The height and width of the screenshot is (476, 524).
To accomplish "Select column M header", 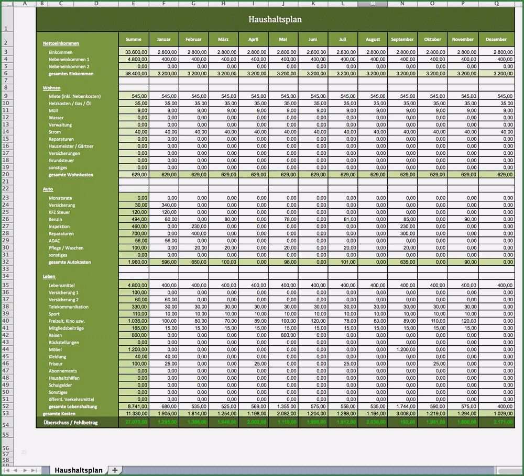I will tap(373, 4).
